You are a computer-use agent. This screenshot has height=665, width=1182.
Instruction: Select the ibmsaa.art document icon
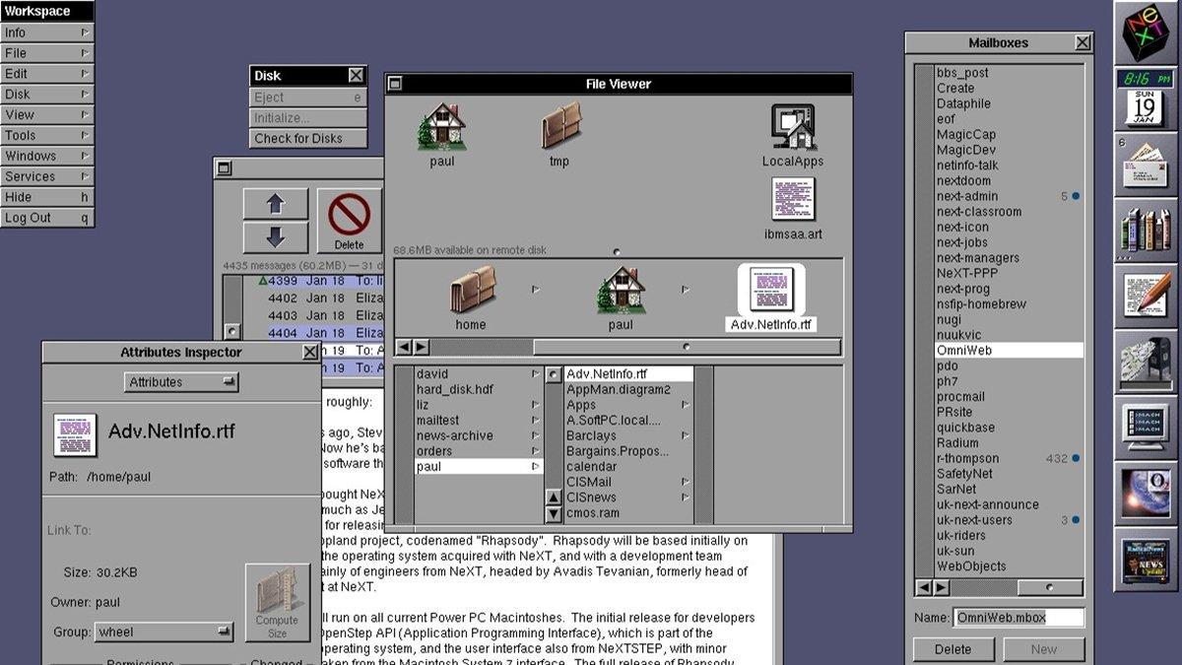[x=793, y=200]
